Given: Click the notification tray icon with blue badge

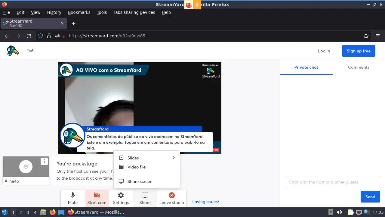Looking at the screenshot, I should [x=367, y=212].
